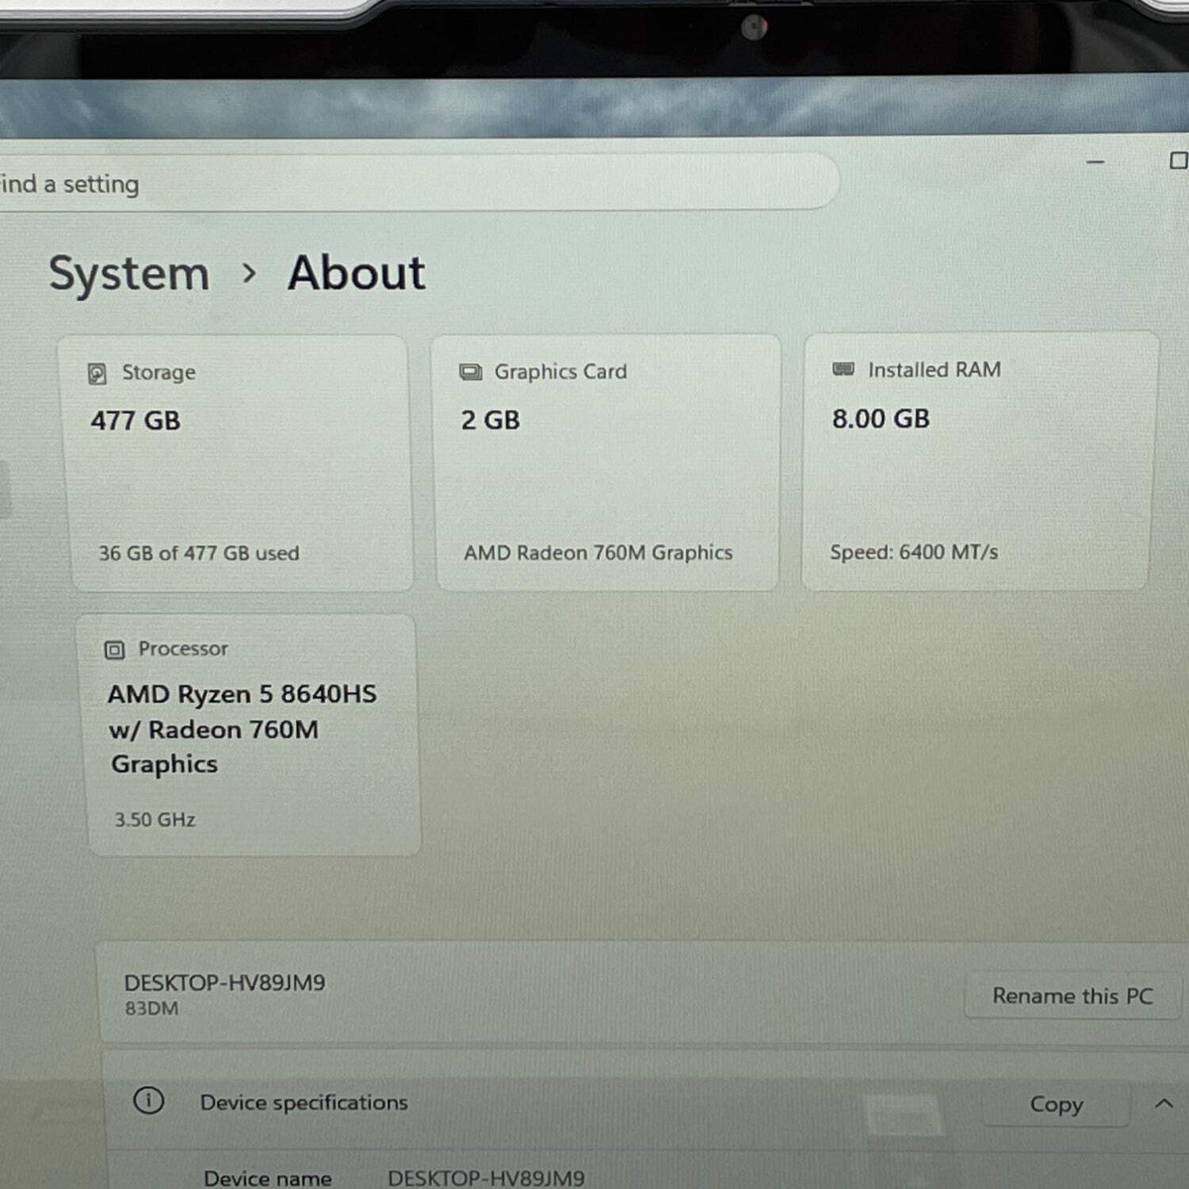1189x1189 pixels.
Task: Click the Device name row label
Action: tap(268, 1179)
